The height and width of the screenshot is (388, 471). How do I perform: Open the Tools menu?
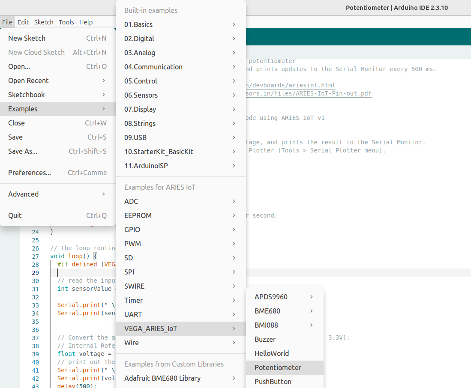pos(66,22)
